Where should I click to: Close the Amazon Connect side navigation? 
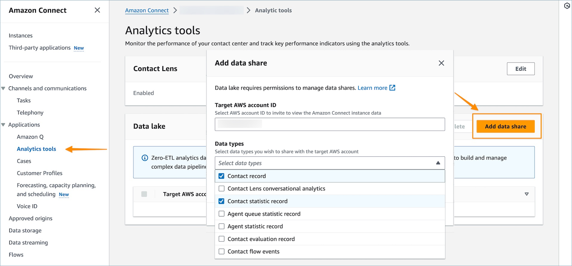click(97, 10)
